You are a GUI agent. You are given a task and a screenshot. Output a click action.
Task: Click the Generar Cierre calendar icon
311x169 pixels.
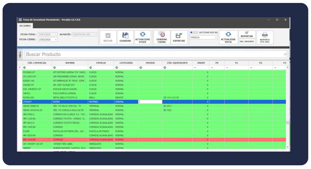162,35
